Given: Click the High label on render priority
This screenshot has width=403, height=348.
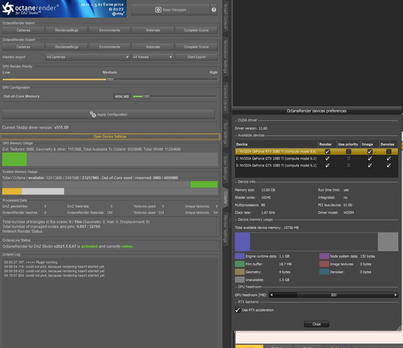Looking at the screenshot, I should point(214,72).
